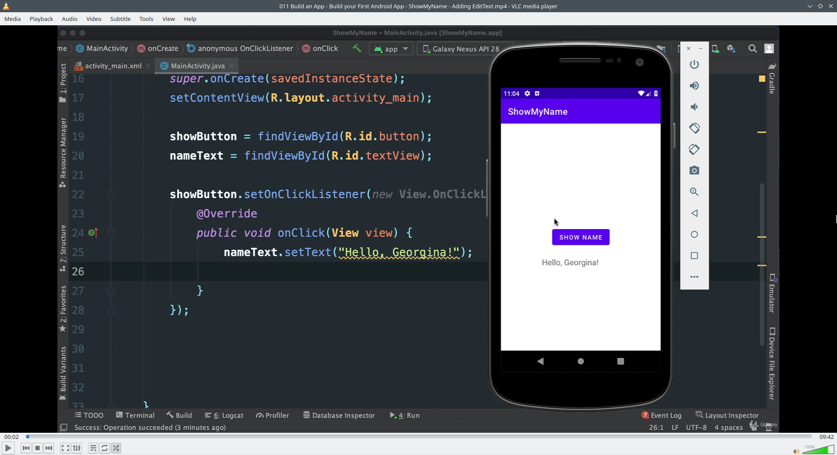Open the app run configuration dropdown
Image resolution: width=837 pixels, height=455 pixels.
coord(391,49)
